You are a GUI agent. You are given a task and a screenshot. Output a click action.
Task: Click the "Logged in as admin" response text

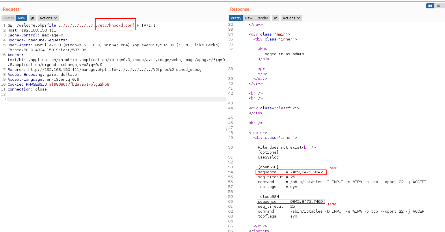pyautogui.click(x=283, y=54)
